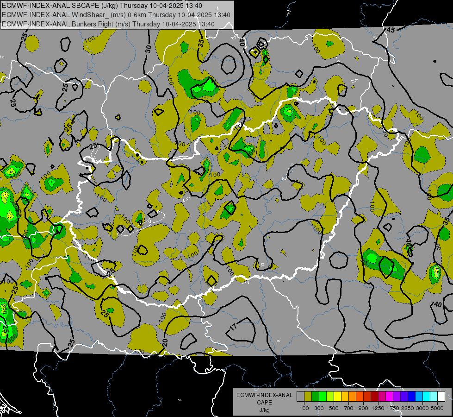453x417 pixels.
Task: Click the CAPE label in the legend
Action: [x=264, y=402]
